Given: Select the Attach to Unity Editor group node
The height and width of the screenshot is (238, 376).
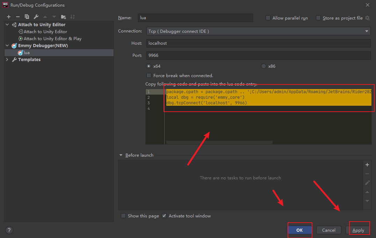Looking at the screenshot, I should click(x=42, y=25).
